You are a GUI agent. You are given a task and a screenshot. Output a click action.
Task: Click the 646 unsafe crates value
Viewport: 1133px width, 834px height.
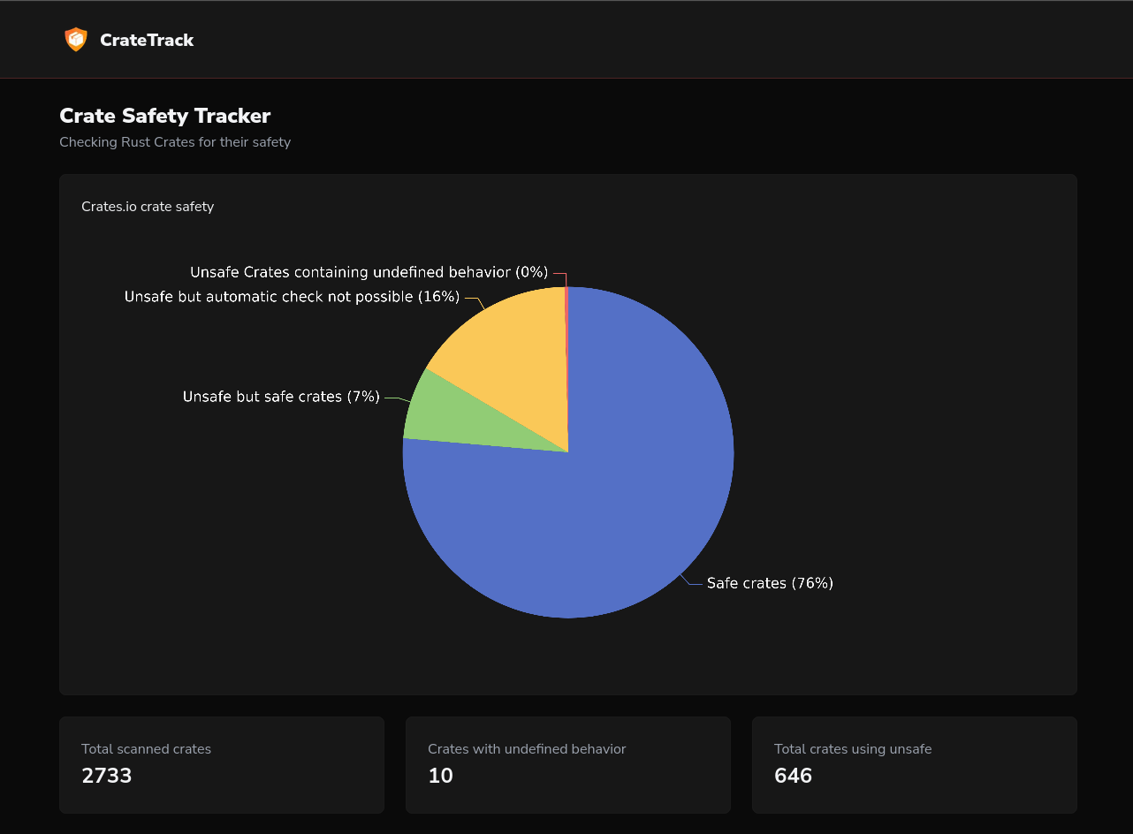793,776
